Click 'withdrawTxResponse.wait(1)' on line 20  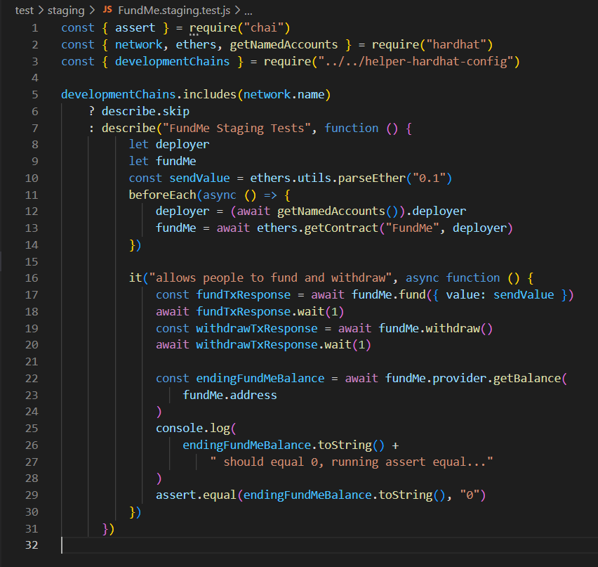284,345
